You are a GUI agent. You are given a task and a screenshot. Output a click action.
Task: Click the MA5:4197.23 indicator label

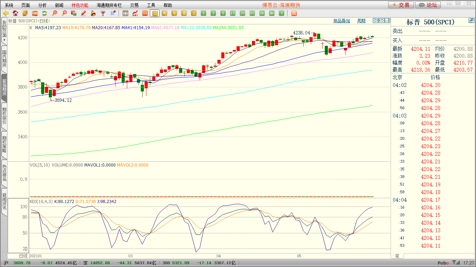click(x=48, y=27)
